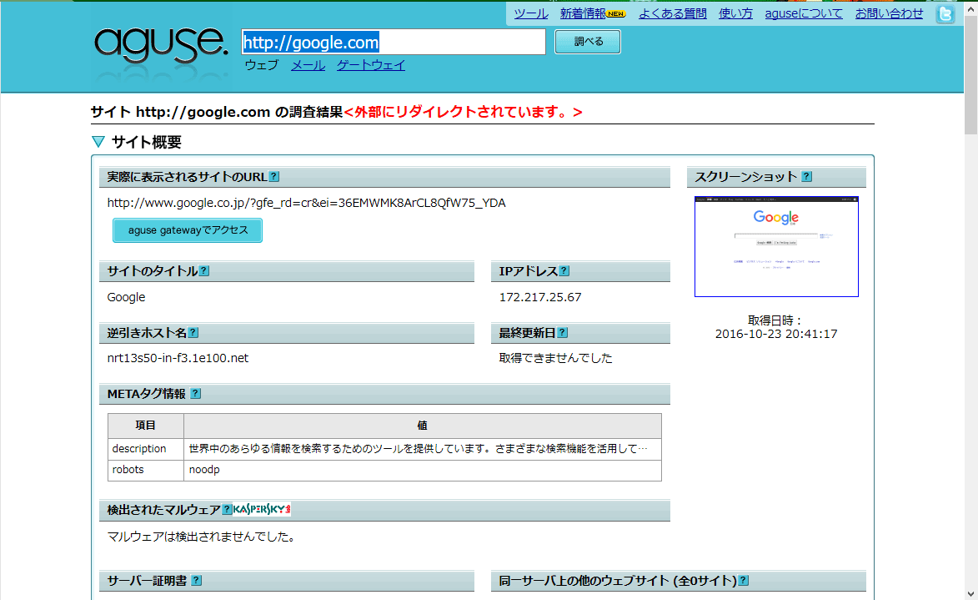Click the 調べる button
Viewport: 978px width, 600px height.
click(x=588, y=42)
